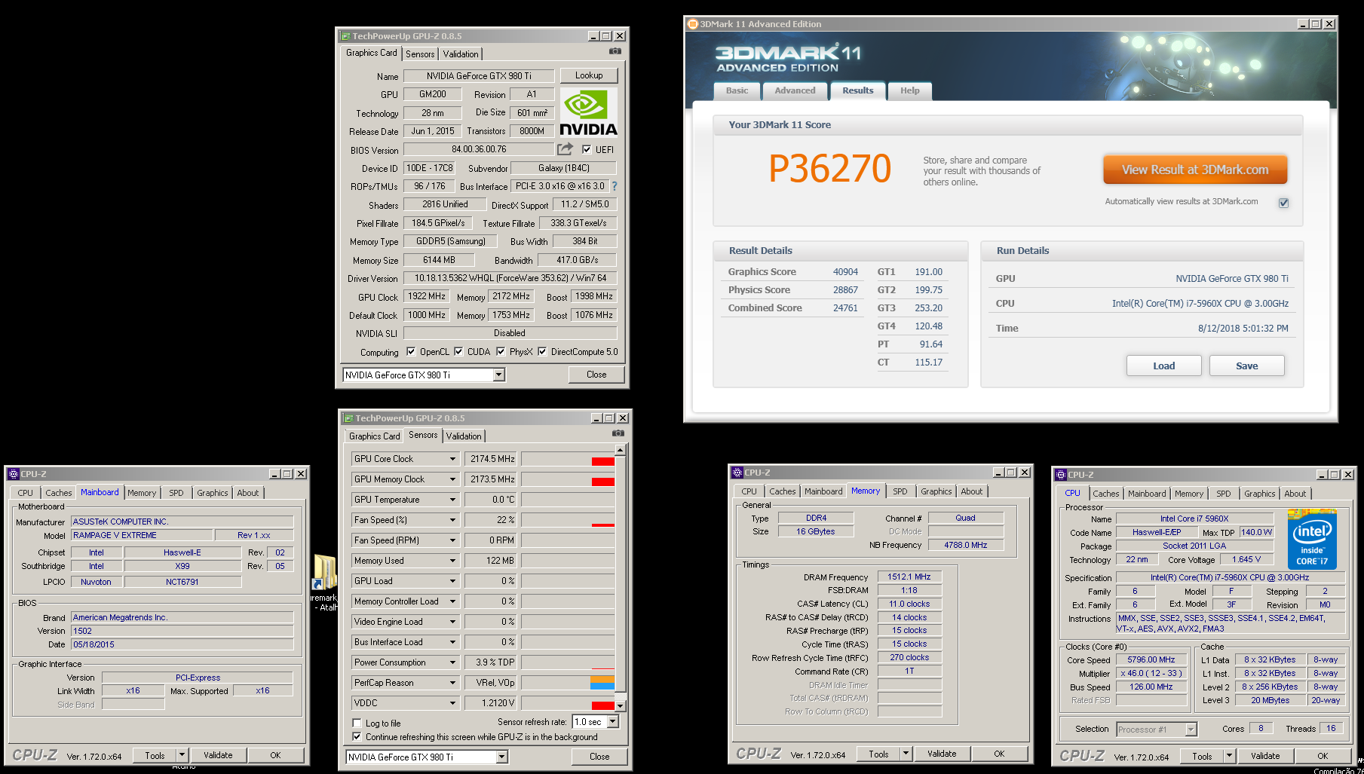Toggle Continue refreshing in background checkbox
Viewport: 1364px width, 774px height.
[357, 736]
